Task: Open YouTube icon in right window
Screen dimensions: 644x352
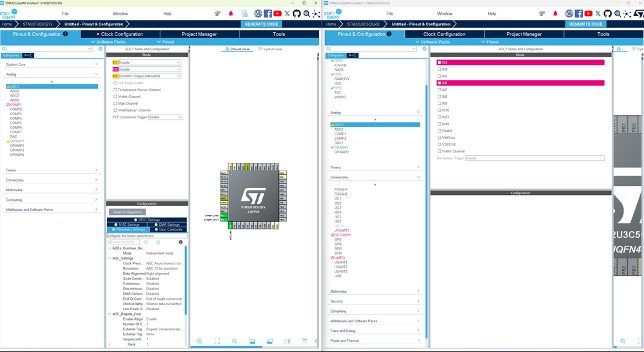Action: coord(589,14)
